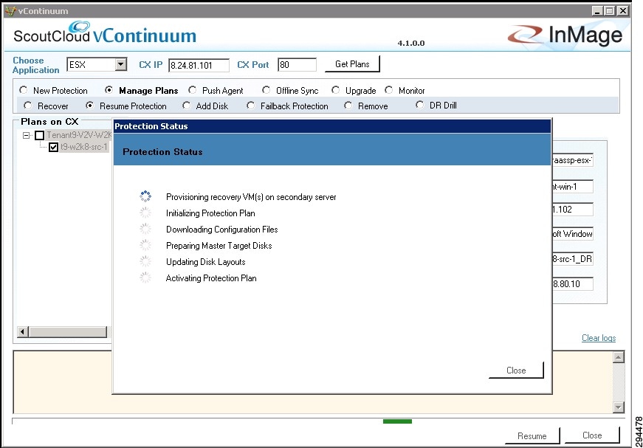The height and width of the screenshot is (448, 643).
Task: Click the Resume button
Action: click(532, 435)
